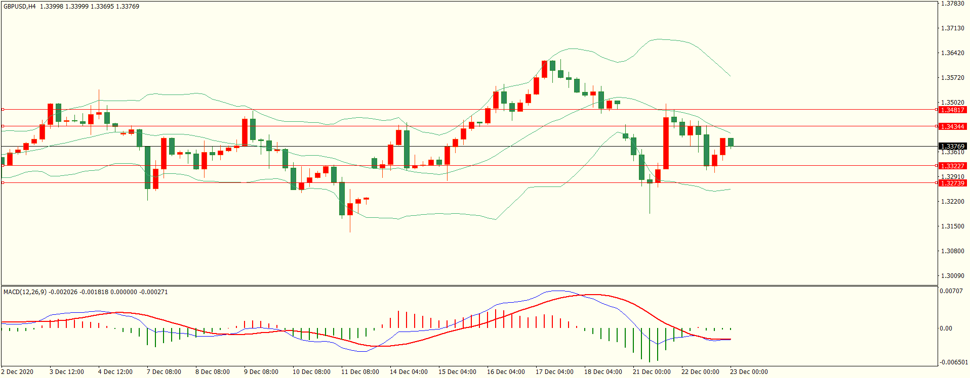Click the 1.37830 top price scale value

coord(952,4)
